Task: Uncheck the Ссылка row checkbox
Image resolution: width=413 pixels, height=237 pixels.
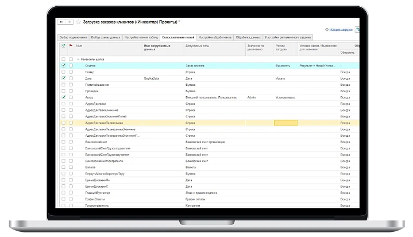Action: pyautogui.click(x=63, y=66)
